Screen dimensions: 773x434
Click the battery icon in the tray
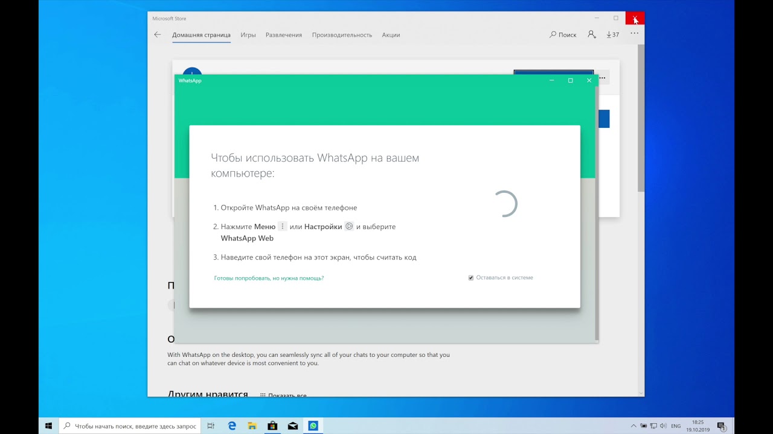pos(644,426)
